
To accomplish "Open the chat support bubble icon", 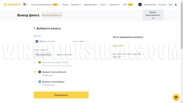I will coord(176,97).
